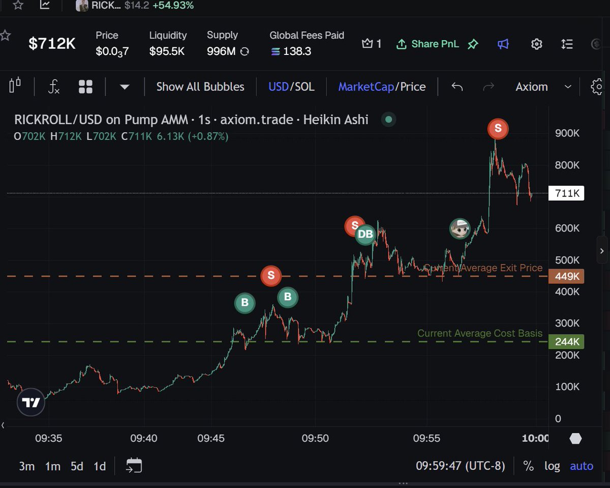Open the Axiom dropdown

point(543,87)
